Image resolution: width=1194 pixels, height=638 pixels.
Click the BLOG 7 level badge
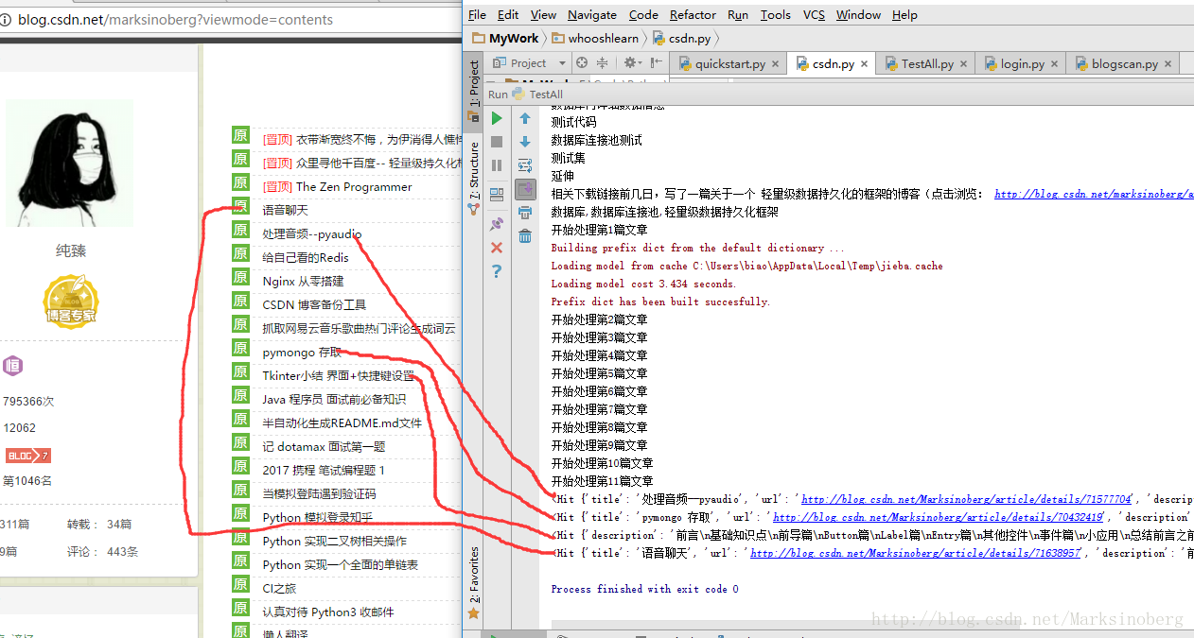pyautogui.click(x=27, y=456)
